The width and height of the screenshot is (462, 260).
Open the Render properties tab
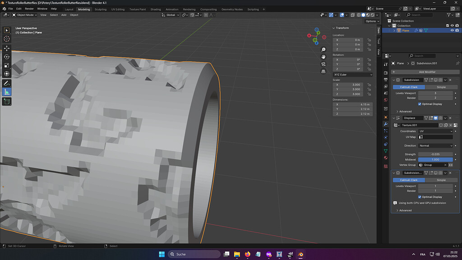tap(386, 73)
